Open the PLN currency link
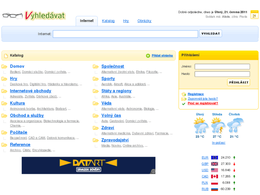 point(205,183)
